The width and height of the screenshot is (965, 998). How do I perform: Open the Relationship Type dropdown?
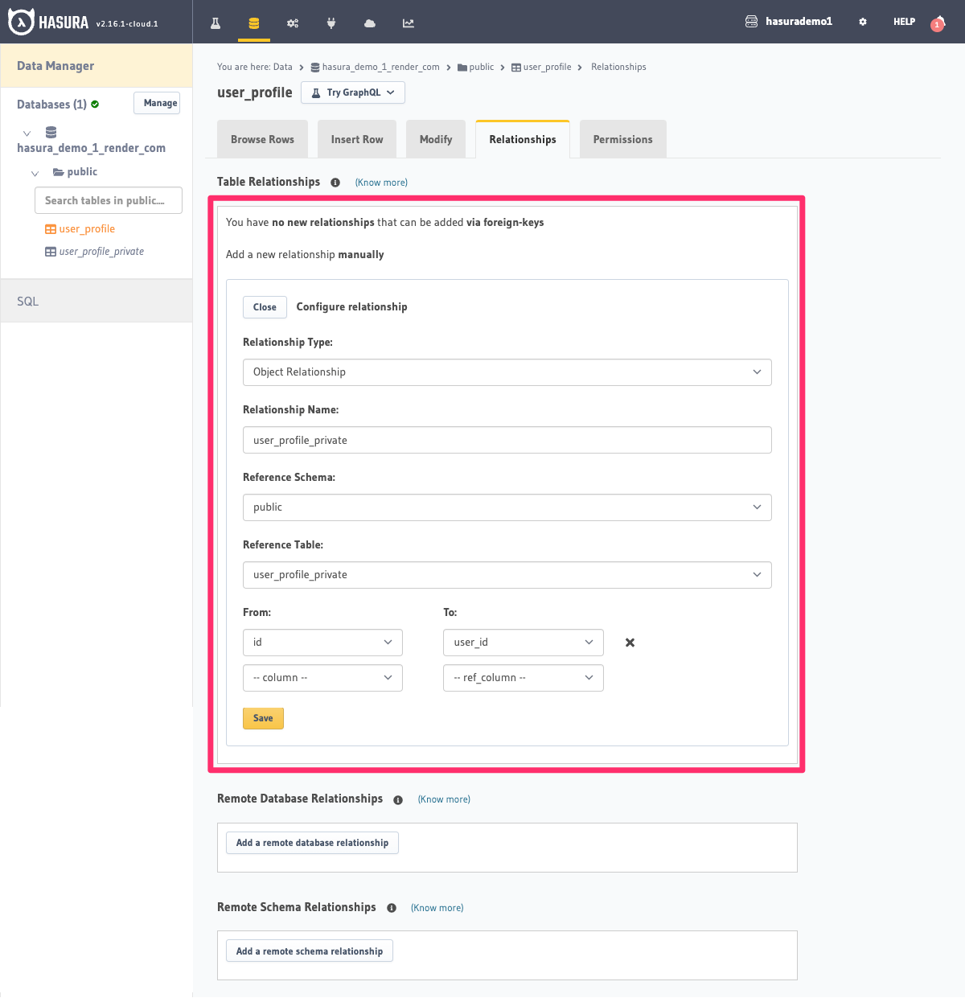(507, 372)
